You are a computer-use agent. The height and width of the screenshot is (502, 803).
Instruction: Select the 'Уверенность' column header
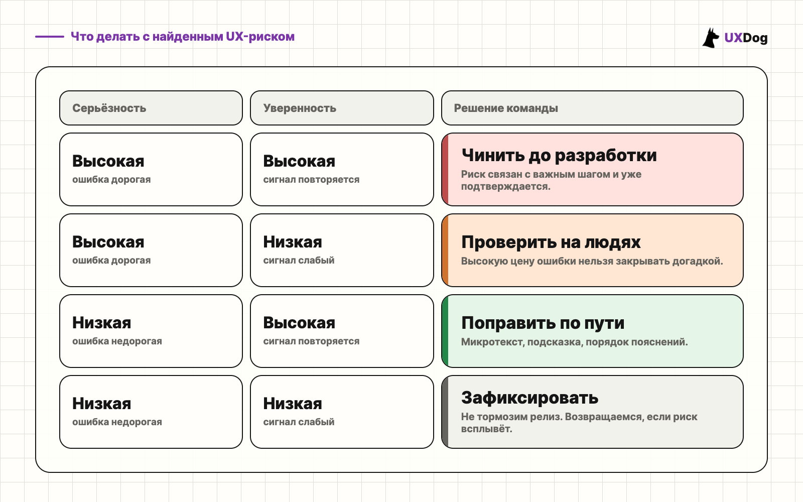point(342,108)
